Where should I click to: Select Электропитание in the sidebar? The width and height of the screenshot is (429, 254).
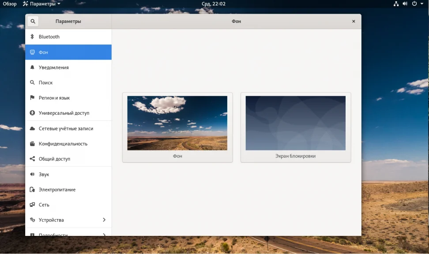coord(68,190)
